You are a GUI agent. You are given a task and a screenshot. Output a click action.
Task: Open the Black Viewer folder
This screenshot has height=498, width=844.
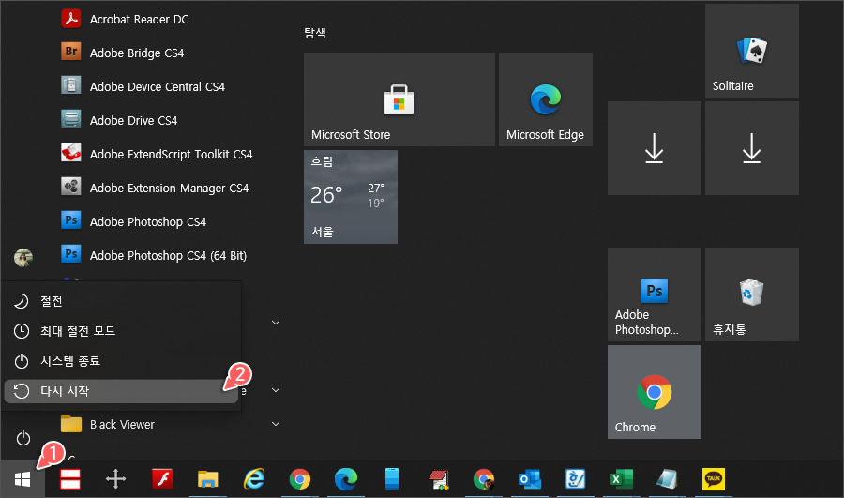[108, 424]
